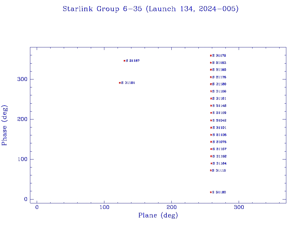Select the red data point beside S 31181
The width and height of the screenshot is (301, 226).
click(x=120, y=83)
